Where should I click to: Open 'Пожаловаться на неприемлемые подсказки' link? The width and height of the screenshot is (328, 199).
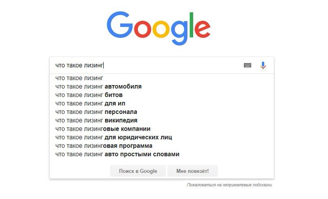tap(229, 185)
